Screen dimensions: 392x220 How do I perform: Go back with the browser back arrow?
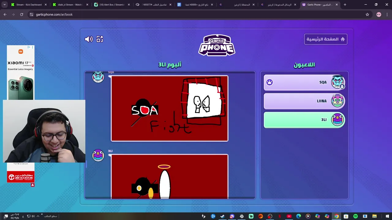pyautogui.click(x=5, y=14)
